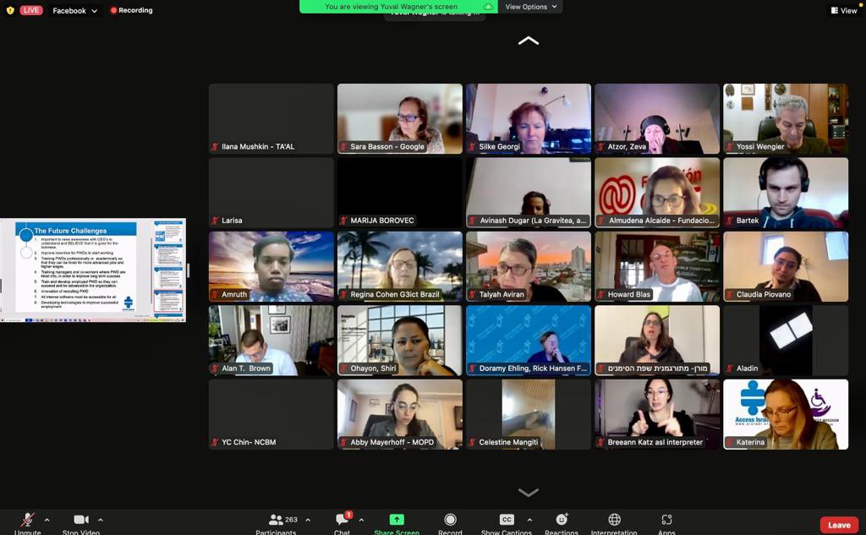Select Ohayon, Shiri video tile

[x=400, y=341]
